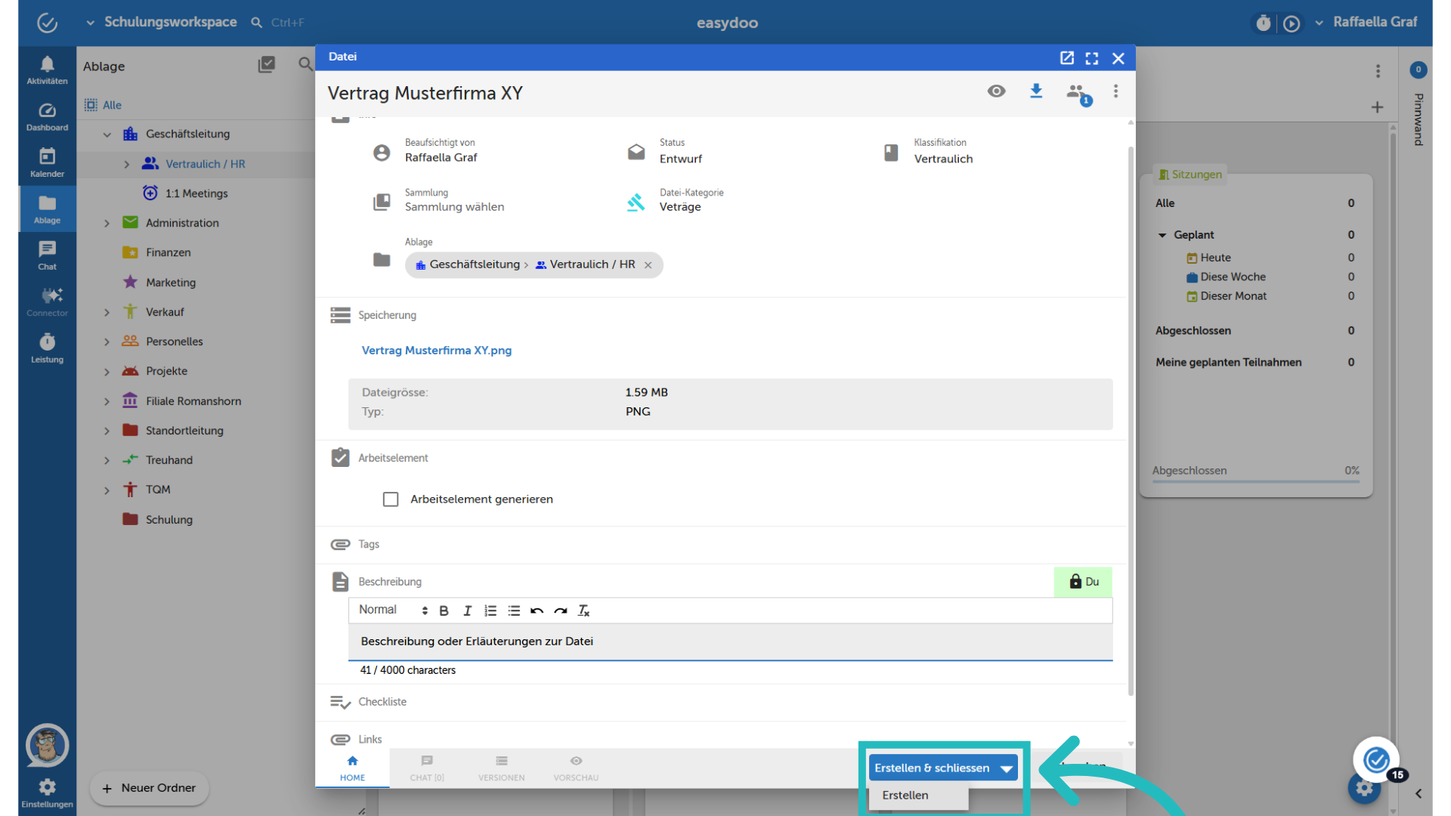Open the Raffaella Graf user menu

pyautogui.click(x=1366, y=22)
